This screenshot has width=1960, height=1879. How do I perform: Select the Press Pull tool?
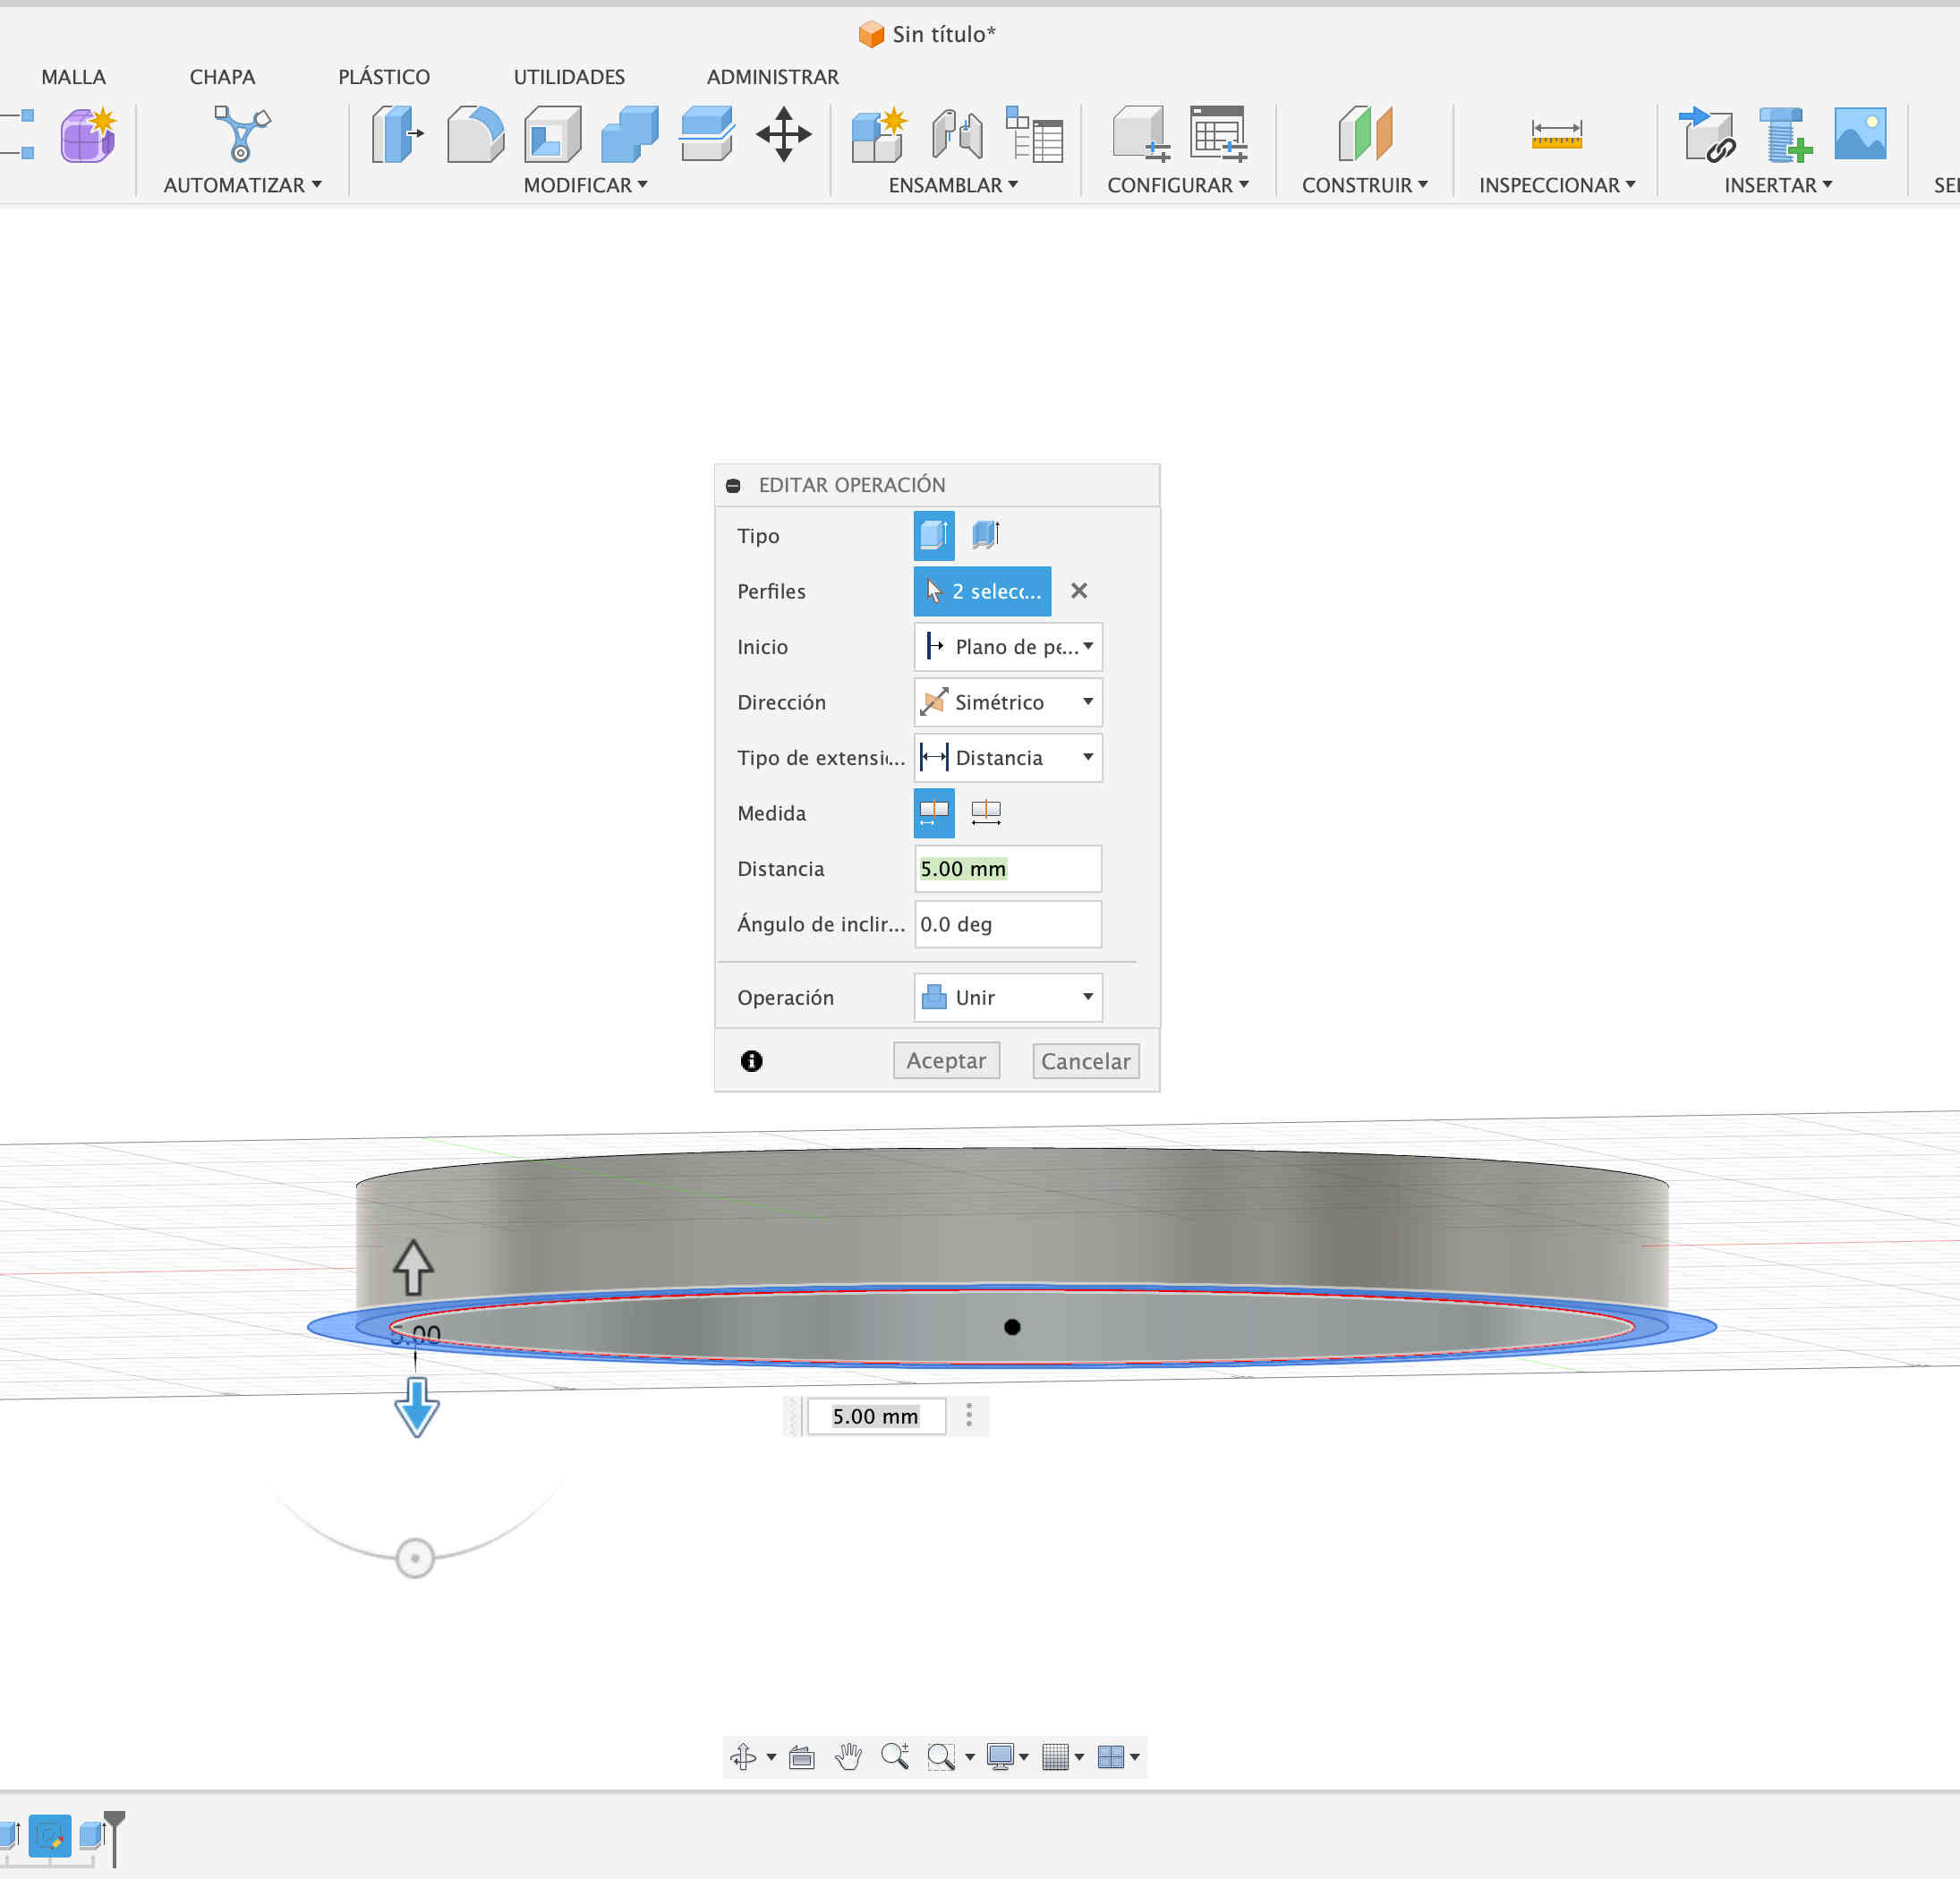397,135
